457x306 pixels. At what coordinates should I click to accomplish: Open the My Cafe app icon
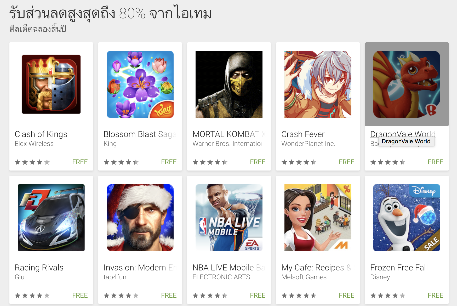(x=318, y=218)
